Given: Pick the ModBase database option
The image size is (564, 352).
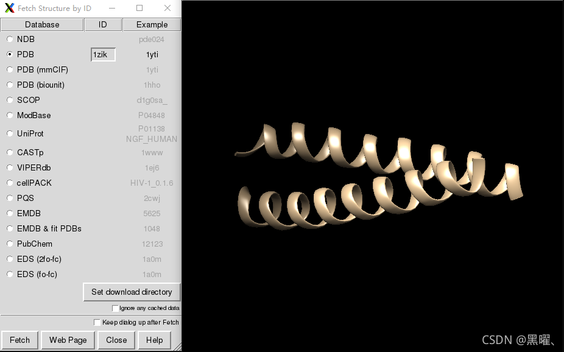Looking at the screenshot, I should tap(10, 115).
